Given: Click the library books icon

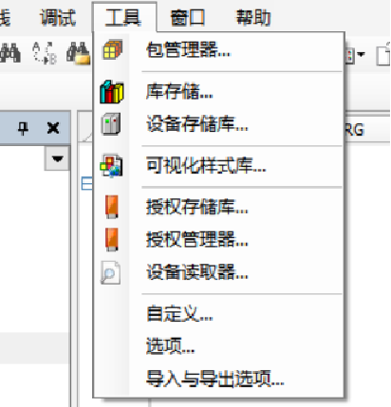Looking at the screenshot, I should point(111,92).
